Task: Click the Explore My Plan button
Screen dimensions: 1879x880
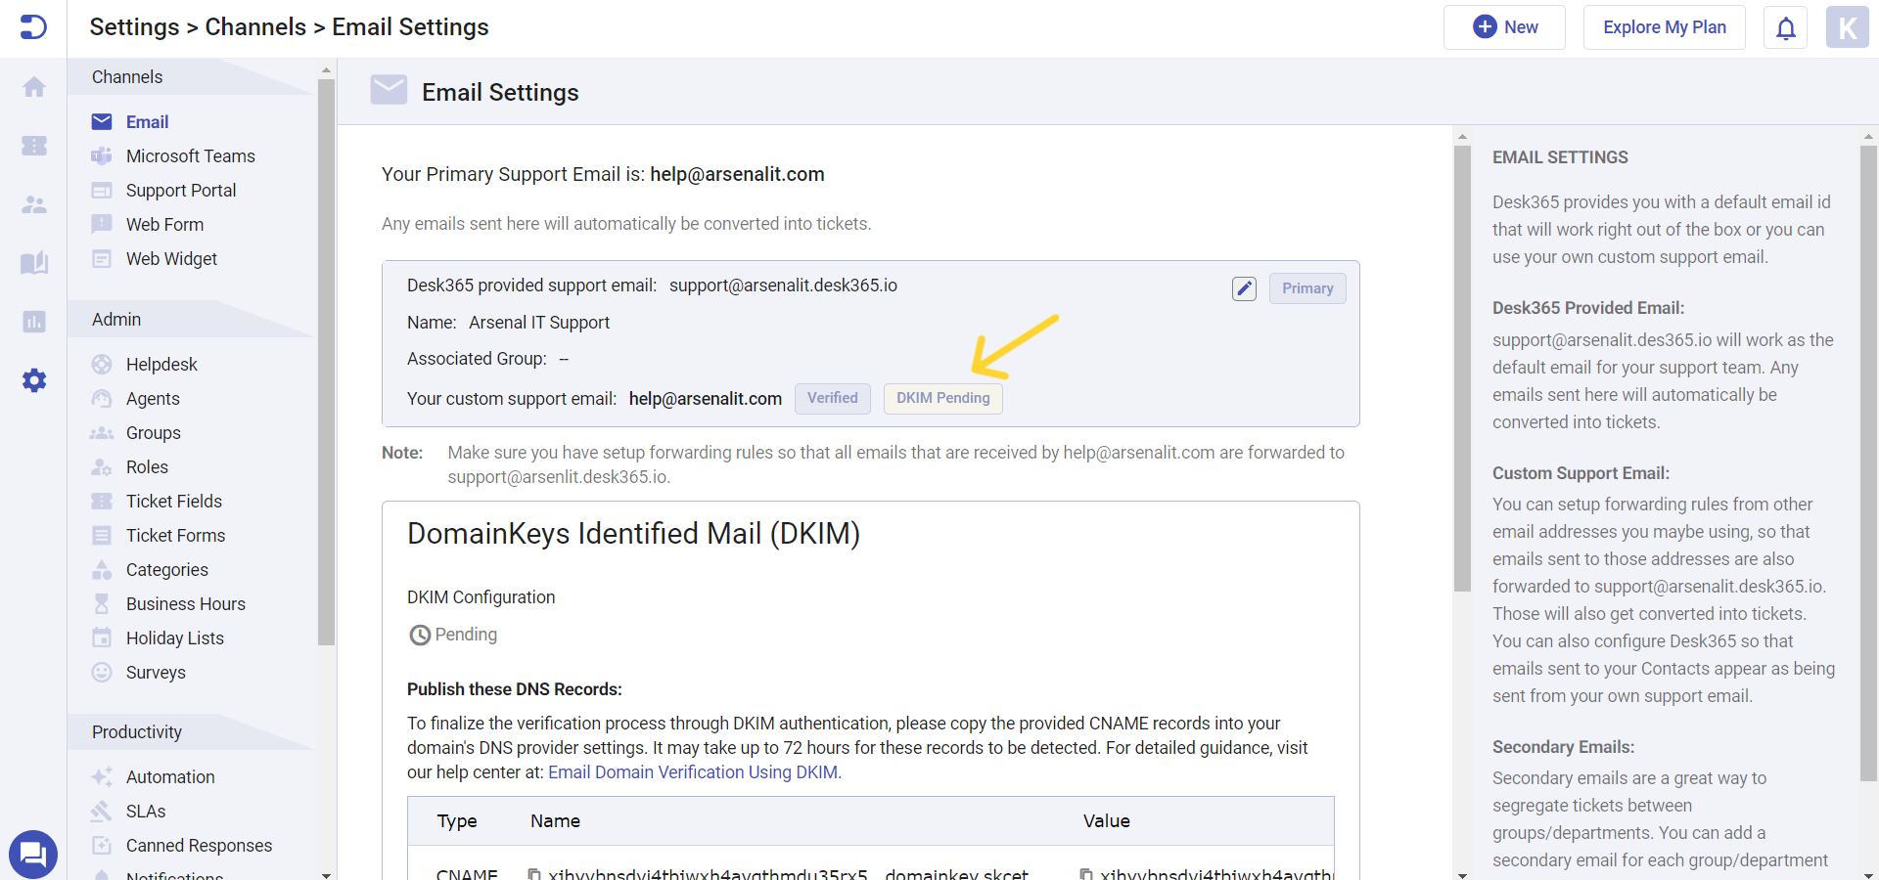Action: [1664, 27]
